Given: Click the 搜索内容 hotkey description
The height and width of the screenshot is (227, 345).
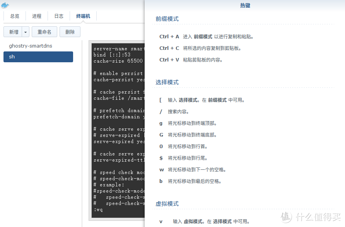Looking at the screenshot, I should click(x=178, y=112).
